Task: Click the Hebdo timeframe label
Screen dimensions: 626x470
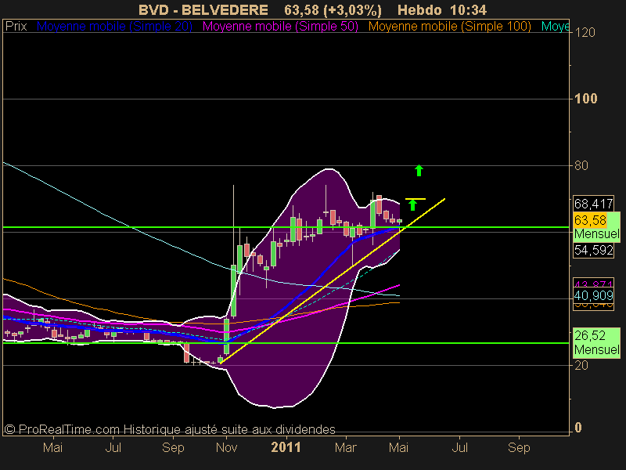Action: click(x=419, y=9)
